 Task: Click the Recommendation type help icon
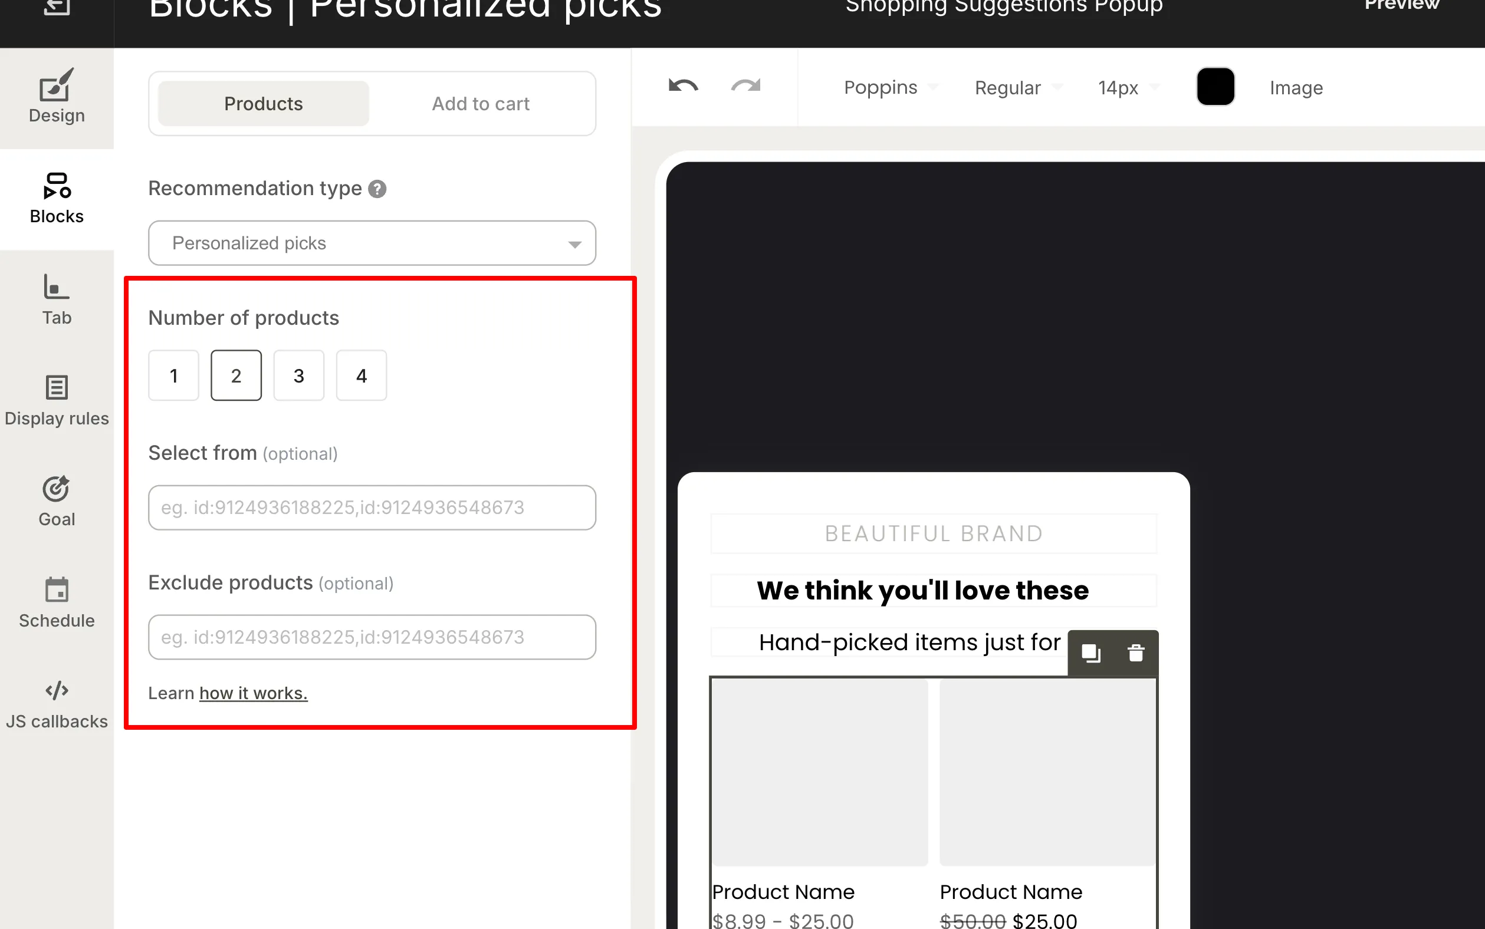click(x=377, y=189)
